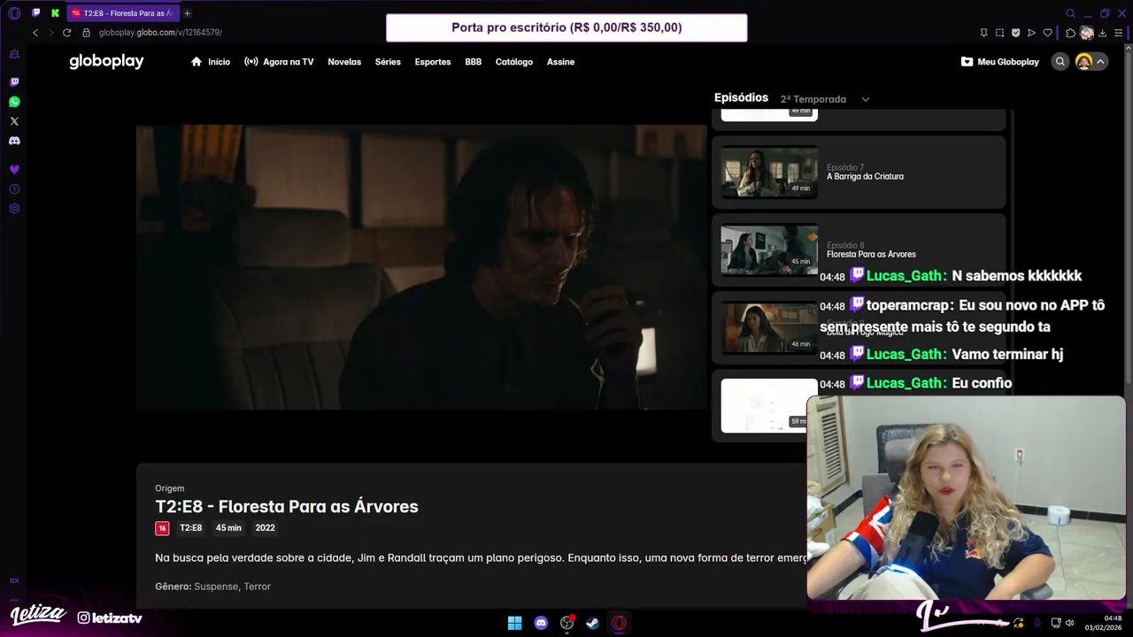The image size is (1133, 637).
Task: Open the send/flow arrow toolbar icon
Action: (x=1031, y=33)
